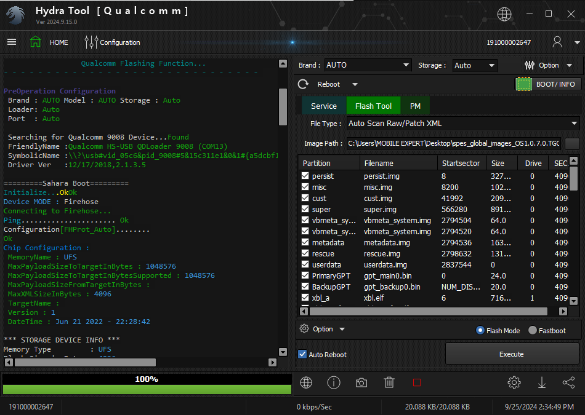This screenshot has width=585, height=415.
Task: Open the hamburger menu icon
Action: pos(12,42)
